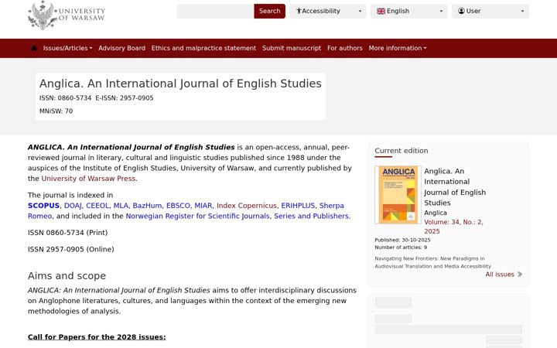Click the Anglica cover thumbnail
557x348 pixels.
[398, 195]
